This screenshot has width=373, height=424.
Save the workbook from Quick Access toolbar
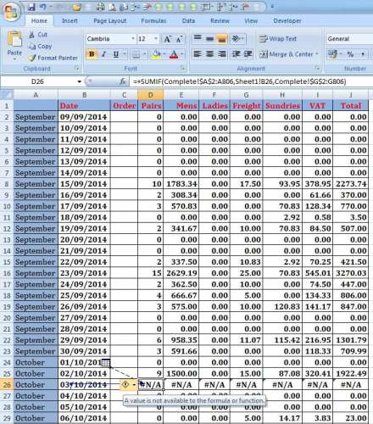pos(31,7)
